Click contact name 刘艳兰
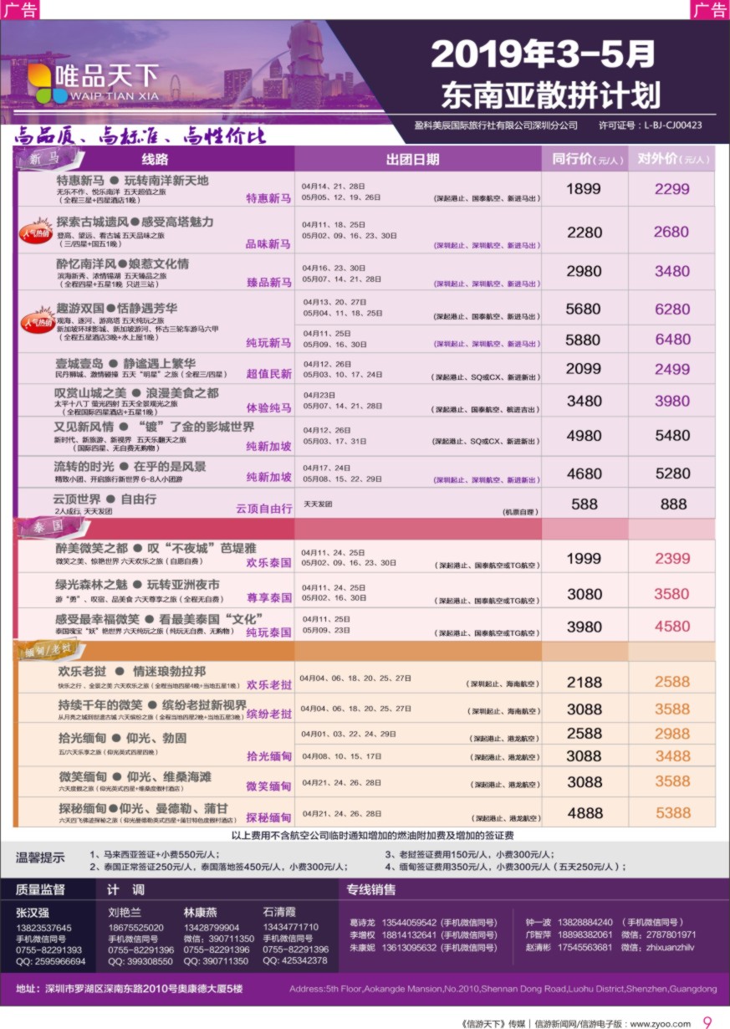The width and height of the screenshot is (730, 1029). (125, 913)
